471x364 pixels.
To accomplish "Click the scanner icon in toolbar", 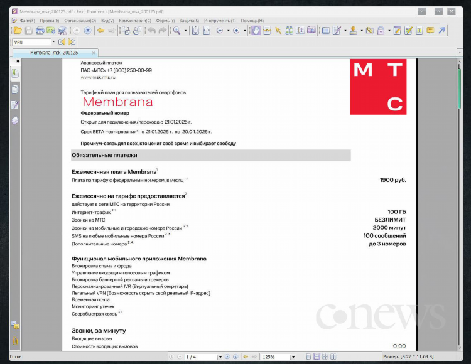I will 62,31.
